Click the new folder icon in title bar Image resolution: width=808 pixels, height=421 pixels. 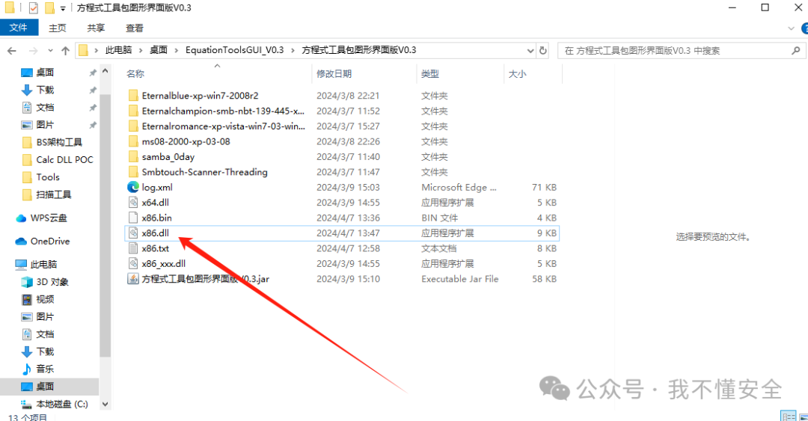click(x=49, y=8)
